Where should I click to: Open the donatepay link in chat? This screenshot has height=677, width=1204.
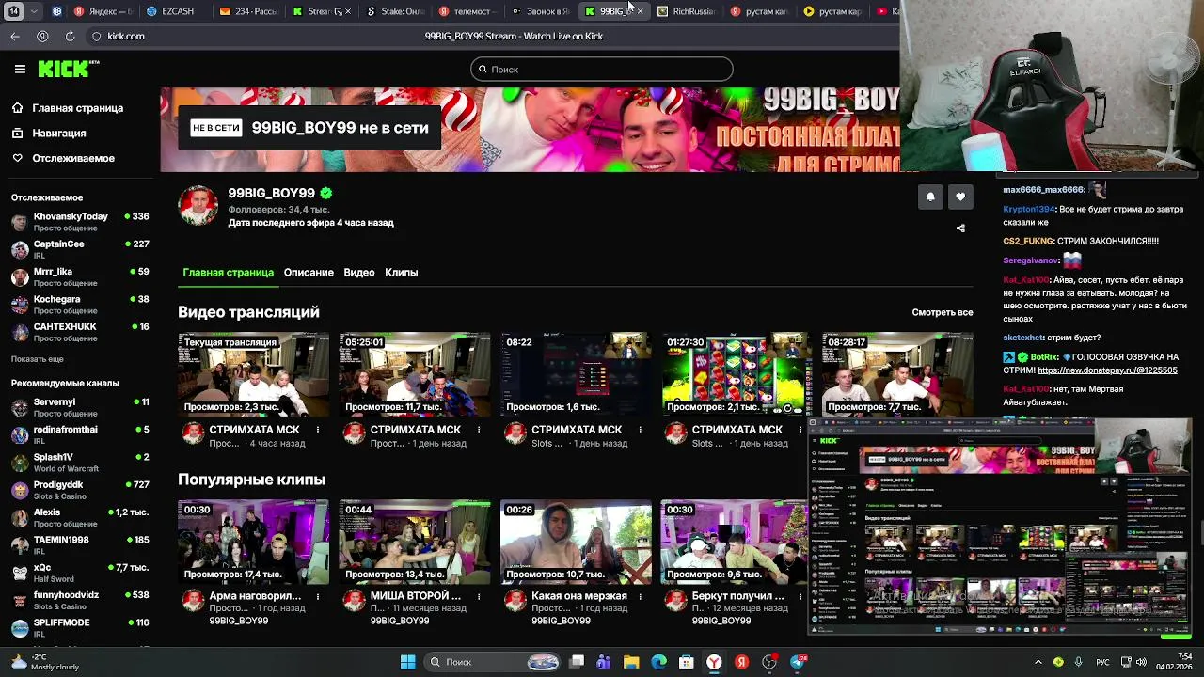tap(1107, 370)
